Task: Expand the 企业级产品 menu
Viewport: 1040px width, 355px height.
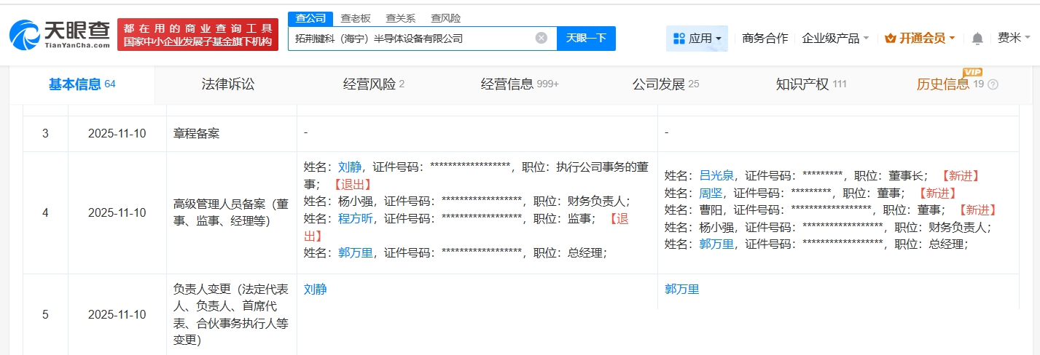Action: pyautogui.click(x=834, y=38)
